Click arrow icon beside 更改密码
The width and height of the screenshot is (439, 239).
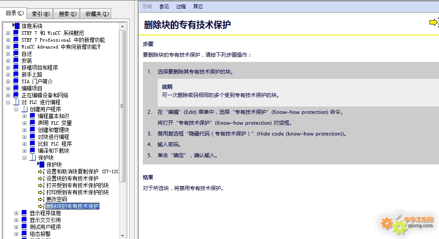(41, 199)
